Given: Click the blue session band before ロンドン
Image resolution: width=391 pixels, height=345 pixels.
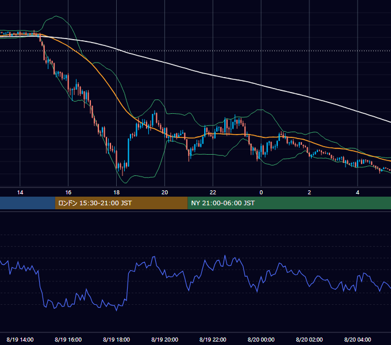Looking at the screenshot, I should (x=28, y=203).
